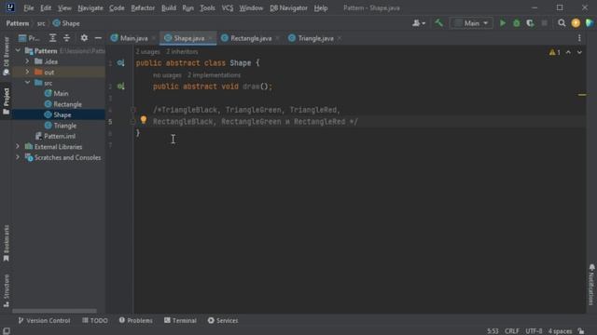Open Project view selector dropdown
This screenshot has height=335, width=597.
tap(29, 38)
